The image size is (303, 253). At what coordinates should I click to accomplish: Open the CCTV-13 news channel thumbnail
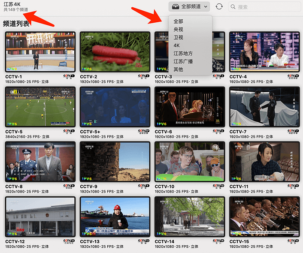point(115,217)
